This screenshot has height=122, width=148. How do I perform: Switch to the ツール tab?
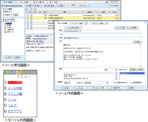(x=54, y=2)
